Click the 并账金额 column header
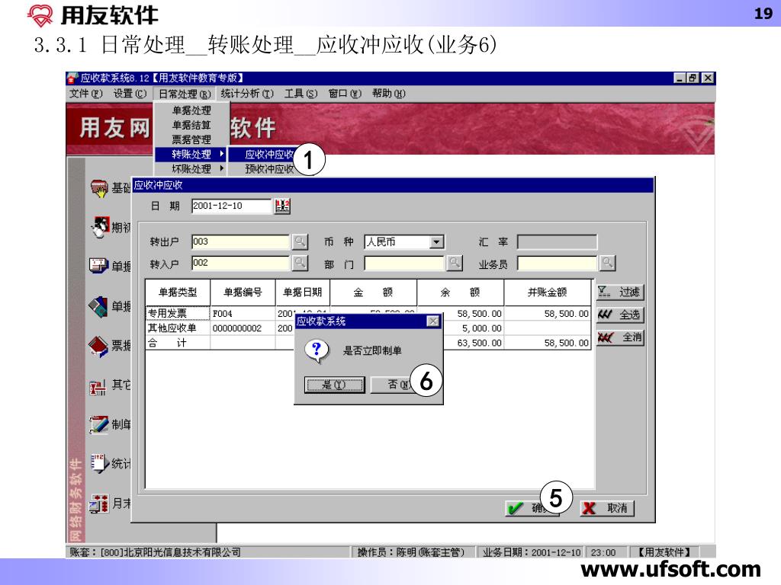Screen dimensions: 781x585 tap(548, 292)
